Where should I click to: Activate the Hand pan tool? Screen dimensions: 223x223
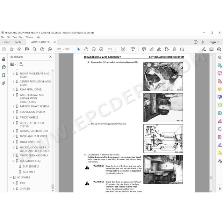click(x=86, y=49)
